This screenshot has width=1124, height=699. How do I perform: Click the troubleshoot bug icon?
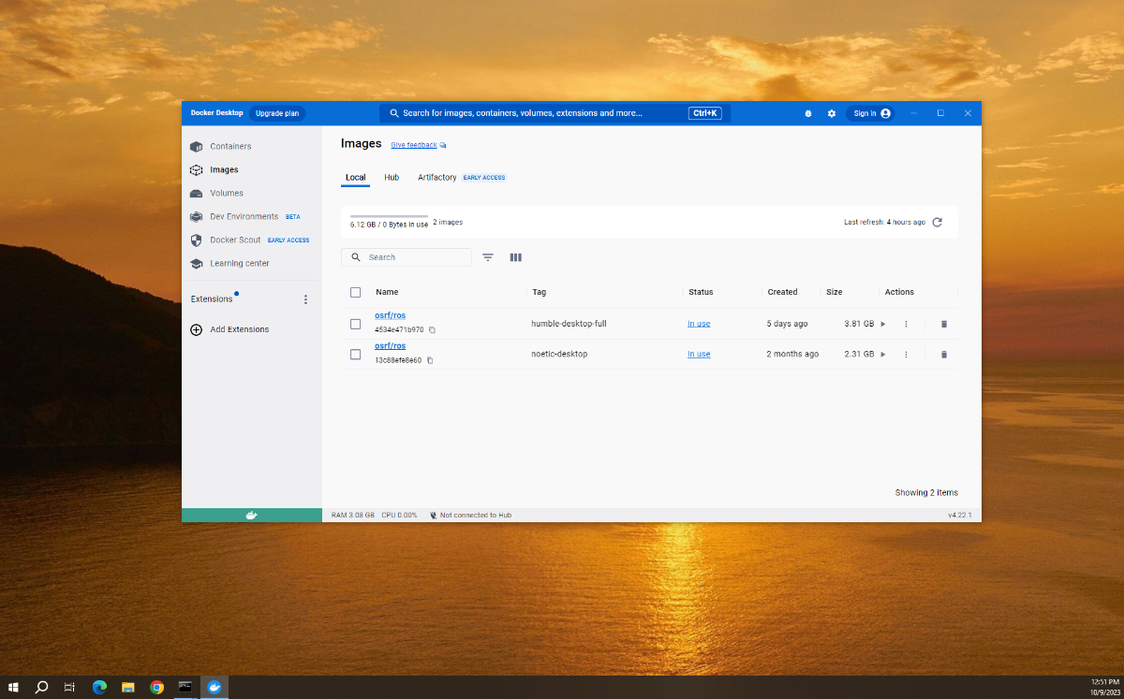(x=808, y=113)
